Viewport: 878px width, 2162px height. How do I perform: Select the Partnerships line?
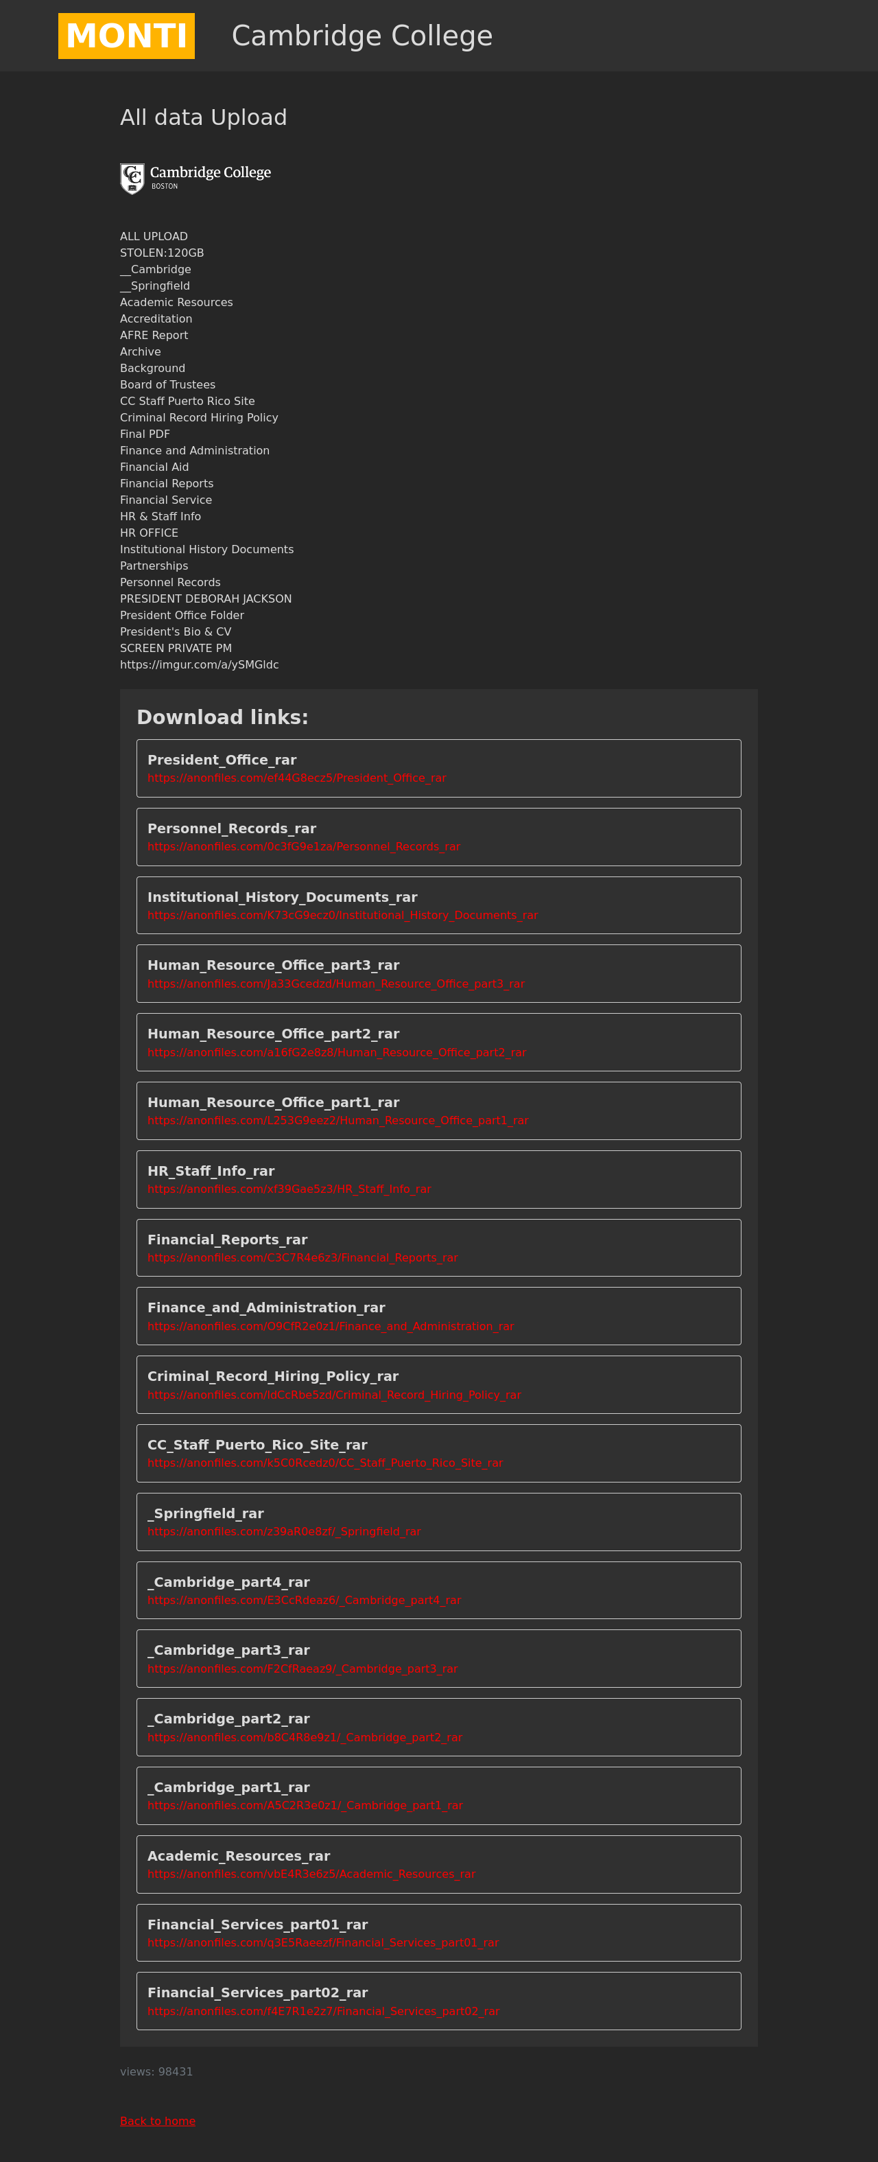point(154,566)
